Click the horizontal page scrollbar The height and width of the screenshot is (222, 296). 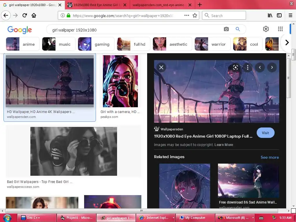(142, 211)
